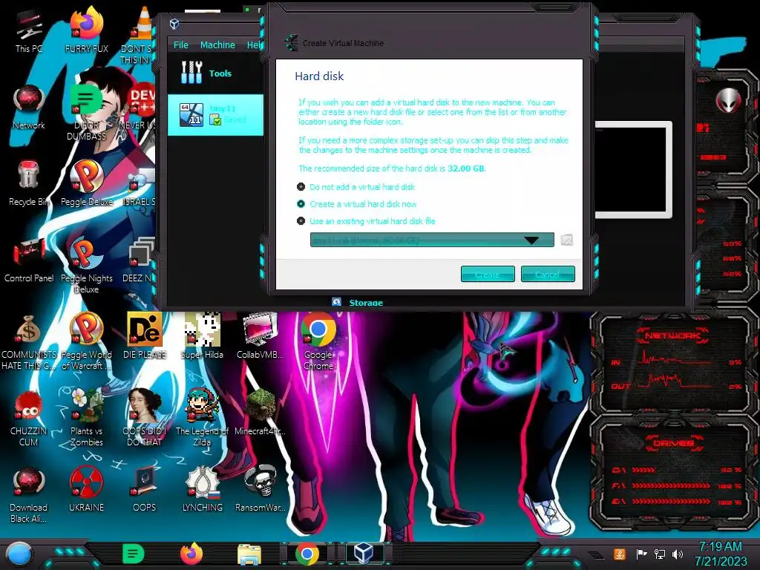Open the RansomWar shortcut

click(261, 489)
